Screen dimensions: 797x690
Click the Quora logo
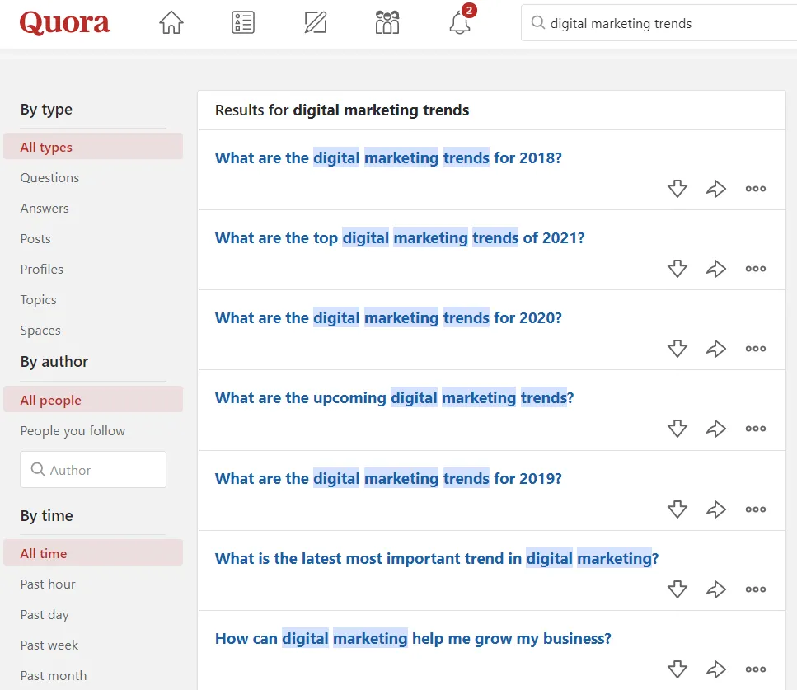(x=64, y=23)
